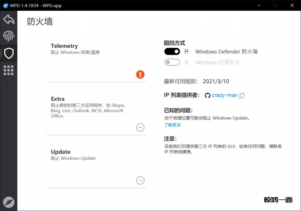301x211 pixels.
Task: Click the WPD app icon in title bar
Action: (x=6, y=5)
